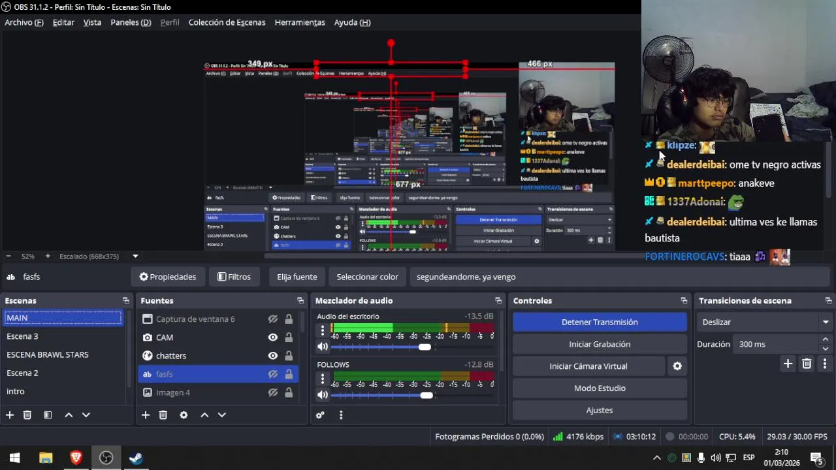Zoom out preview with minus icon

click(8, 257)
